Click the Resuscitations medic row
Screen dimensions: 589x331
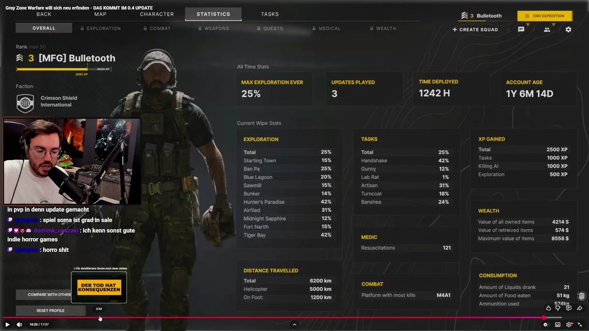coord(406,248)
